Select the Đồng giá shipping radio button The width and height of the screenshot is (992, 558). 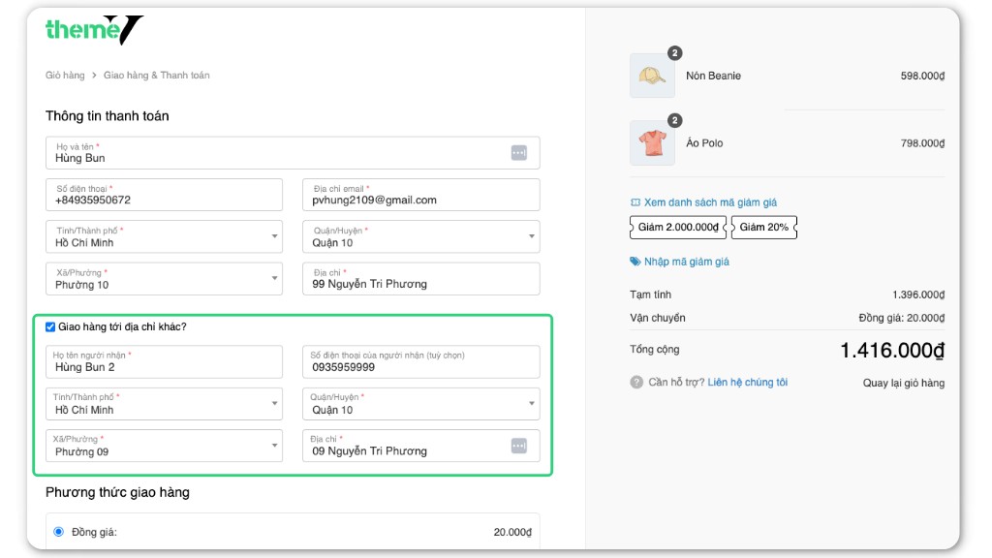click(58, 532)
